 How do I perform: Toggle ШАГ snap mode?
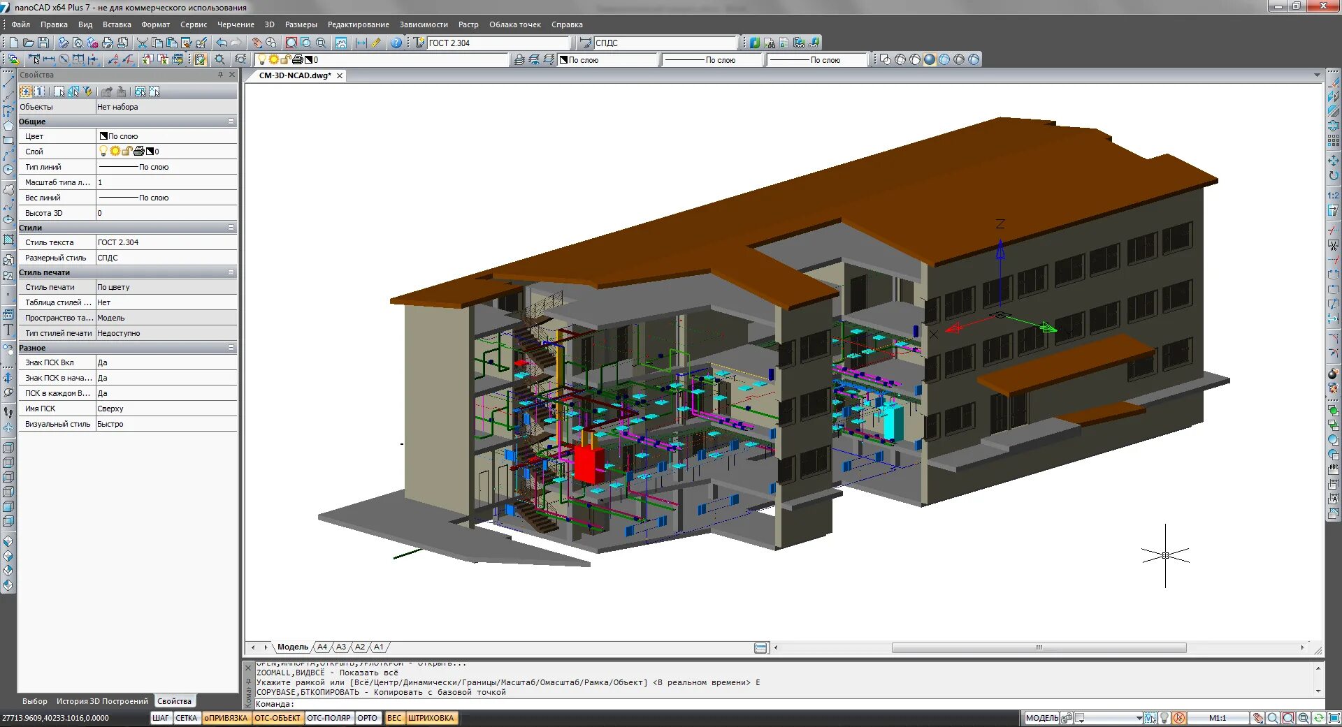pos(161,718)
